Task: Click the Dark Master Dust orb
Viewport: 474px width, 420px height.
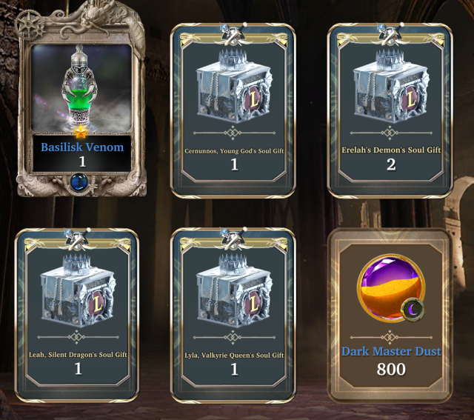Action: pos(390,288)
